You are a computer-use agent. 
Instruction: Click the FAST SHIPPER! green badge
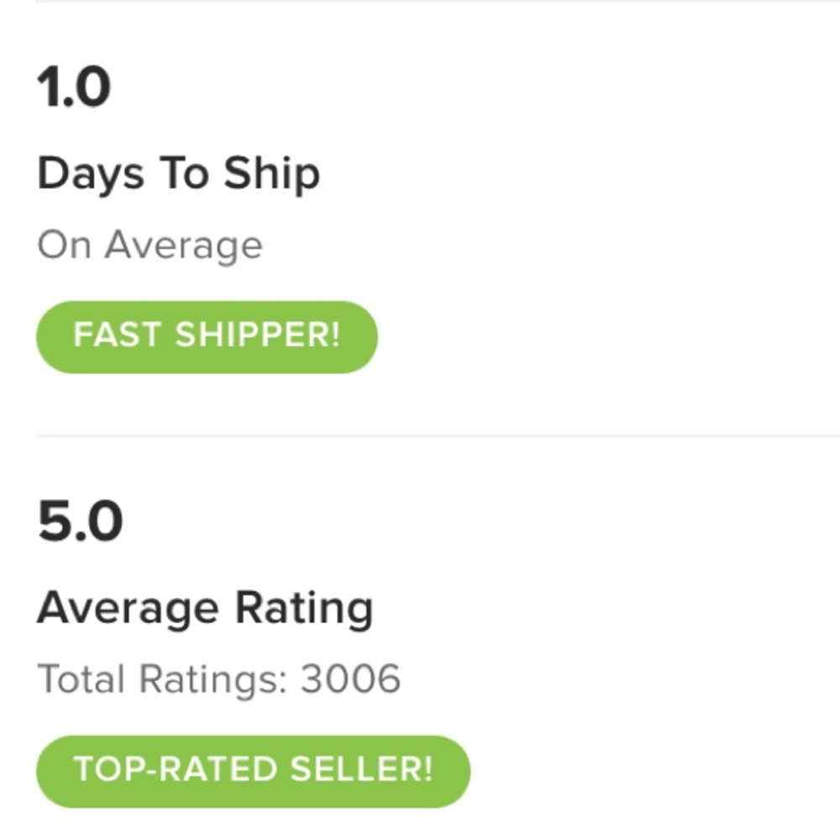coord(207,337)
